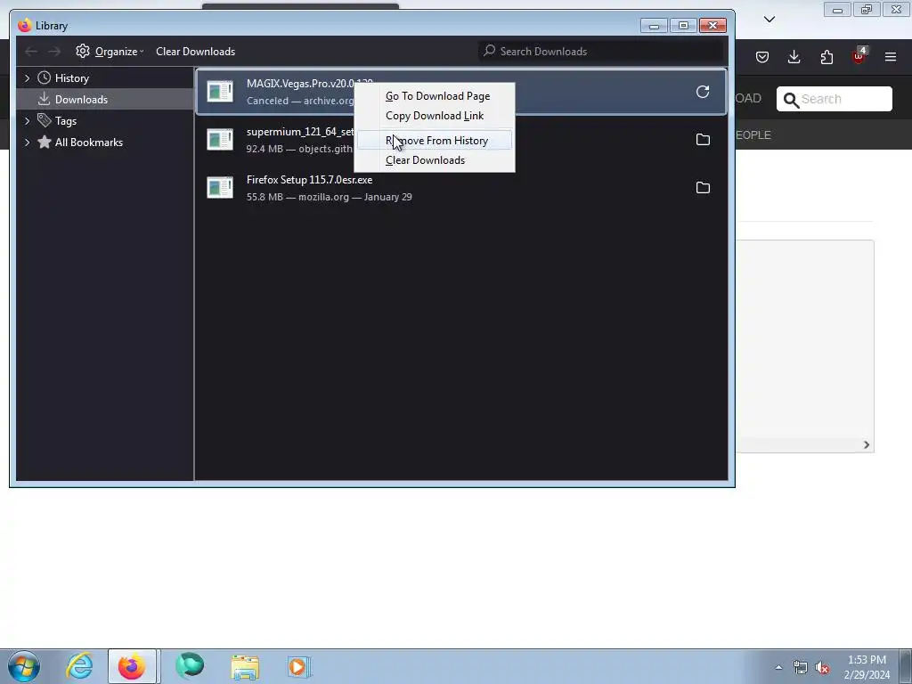Open folder for Firefox Setup 115.7.0esr.exe
The height and width of the screenshot is (684, 912).
tap(703, 187)
